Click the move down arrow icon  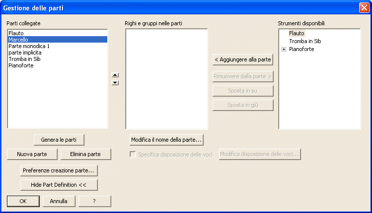tap(115, 83)
